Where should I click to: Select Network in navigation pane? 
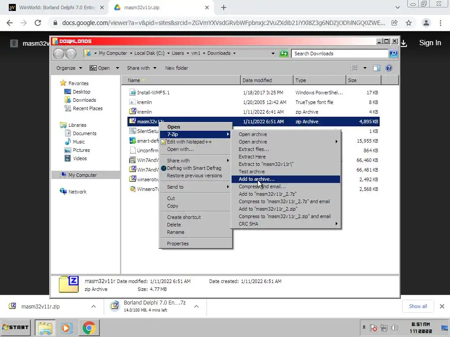pos(73,192)
